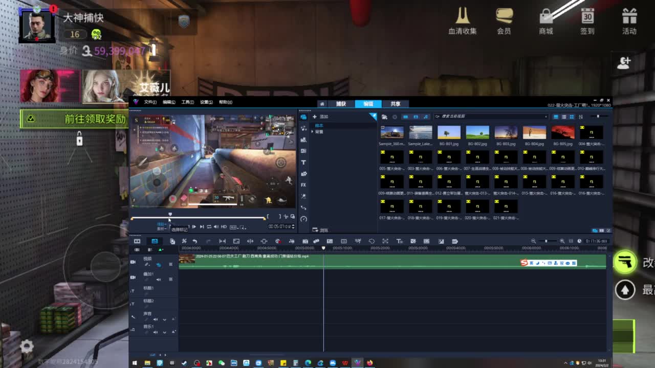Image resolution: width=655 pixels, height=368 pixels.
Task: Click the 添加 add folder button
Action: click(x=320, y=117)
